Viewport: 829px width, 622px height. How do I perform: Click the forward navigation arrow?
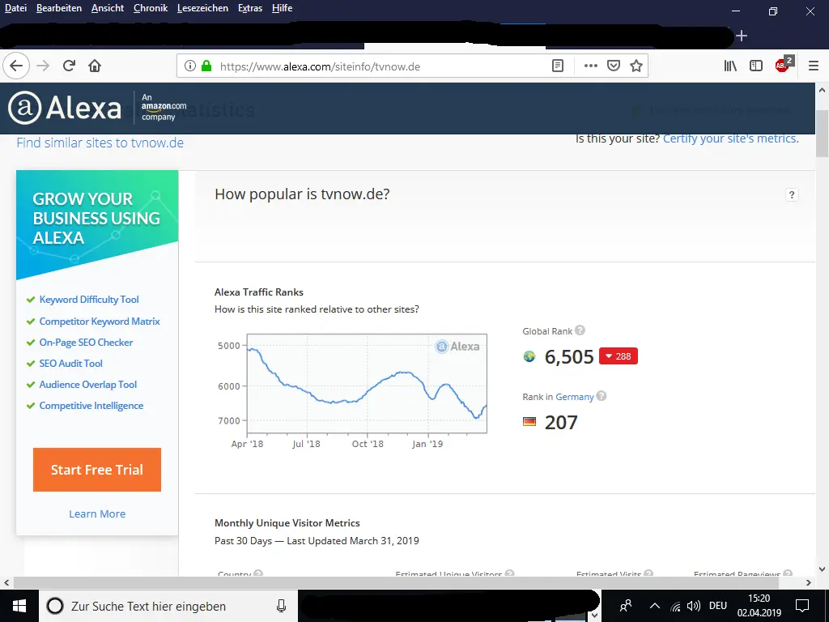[43, 66]
